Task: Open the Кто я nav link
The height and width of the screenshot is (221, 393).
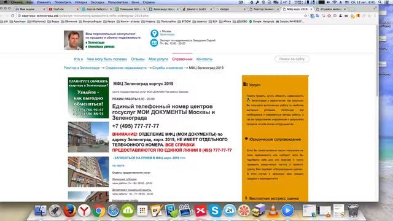Action: coord(78,59)
